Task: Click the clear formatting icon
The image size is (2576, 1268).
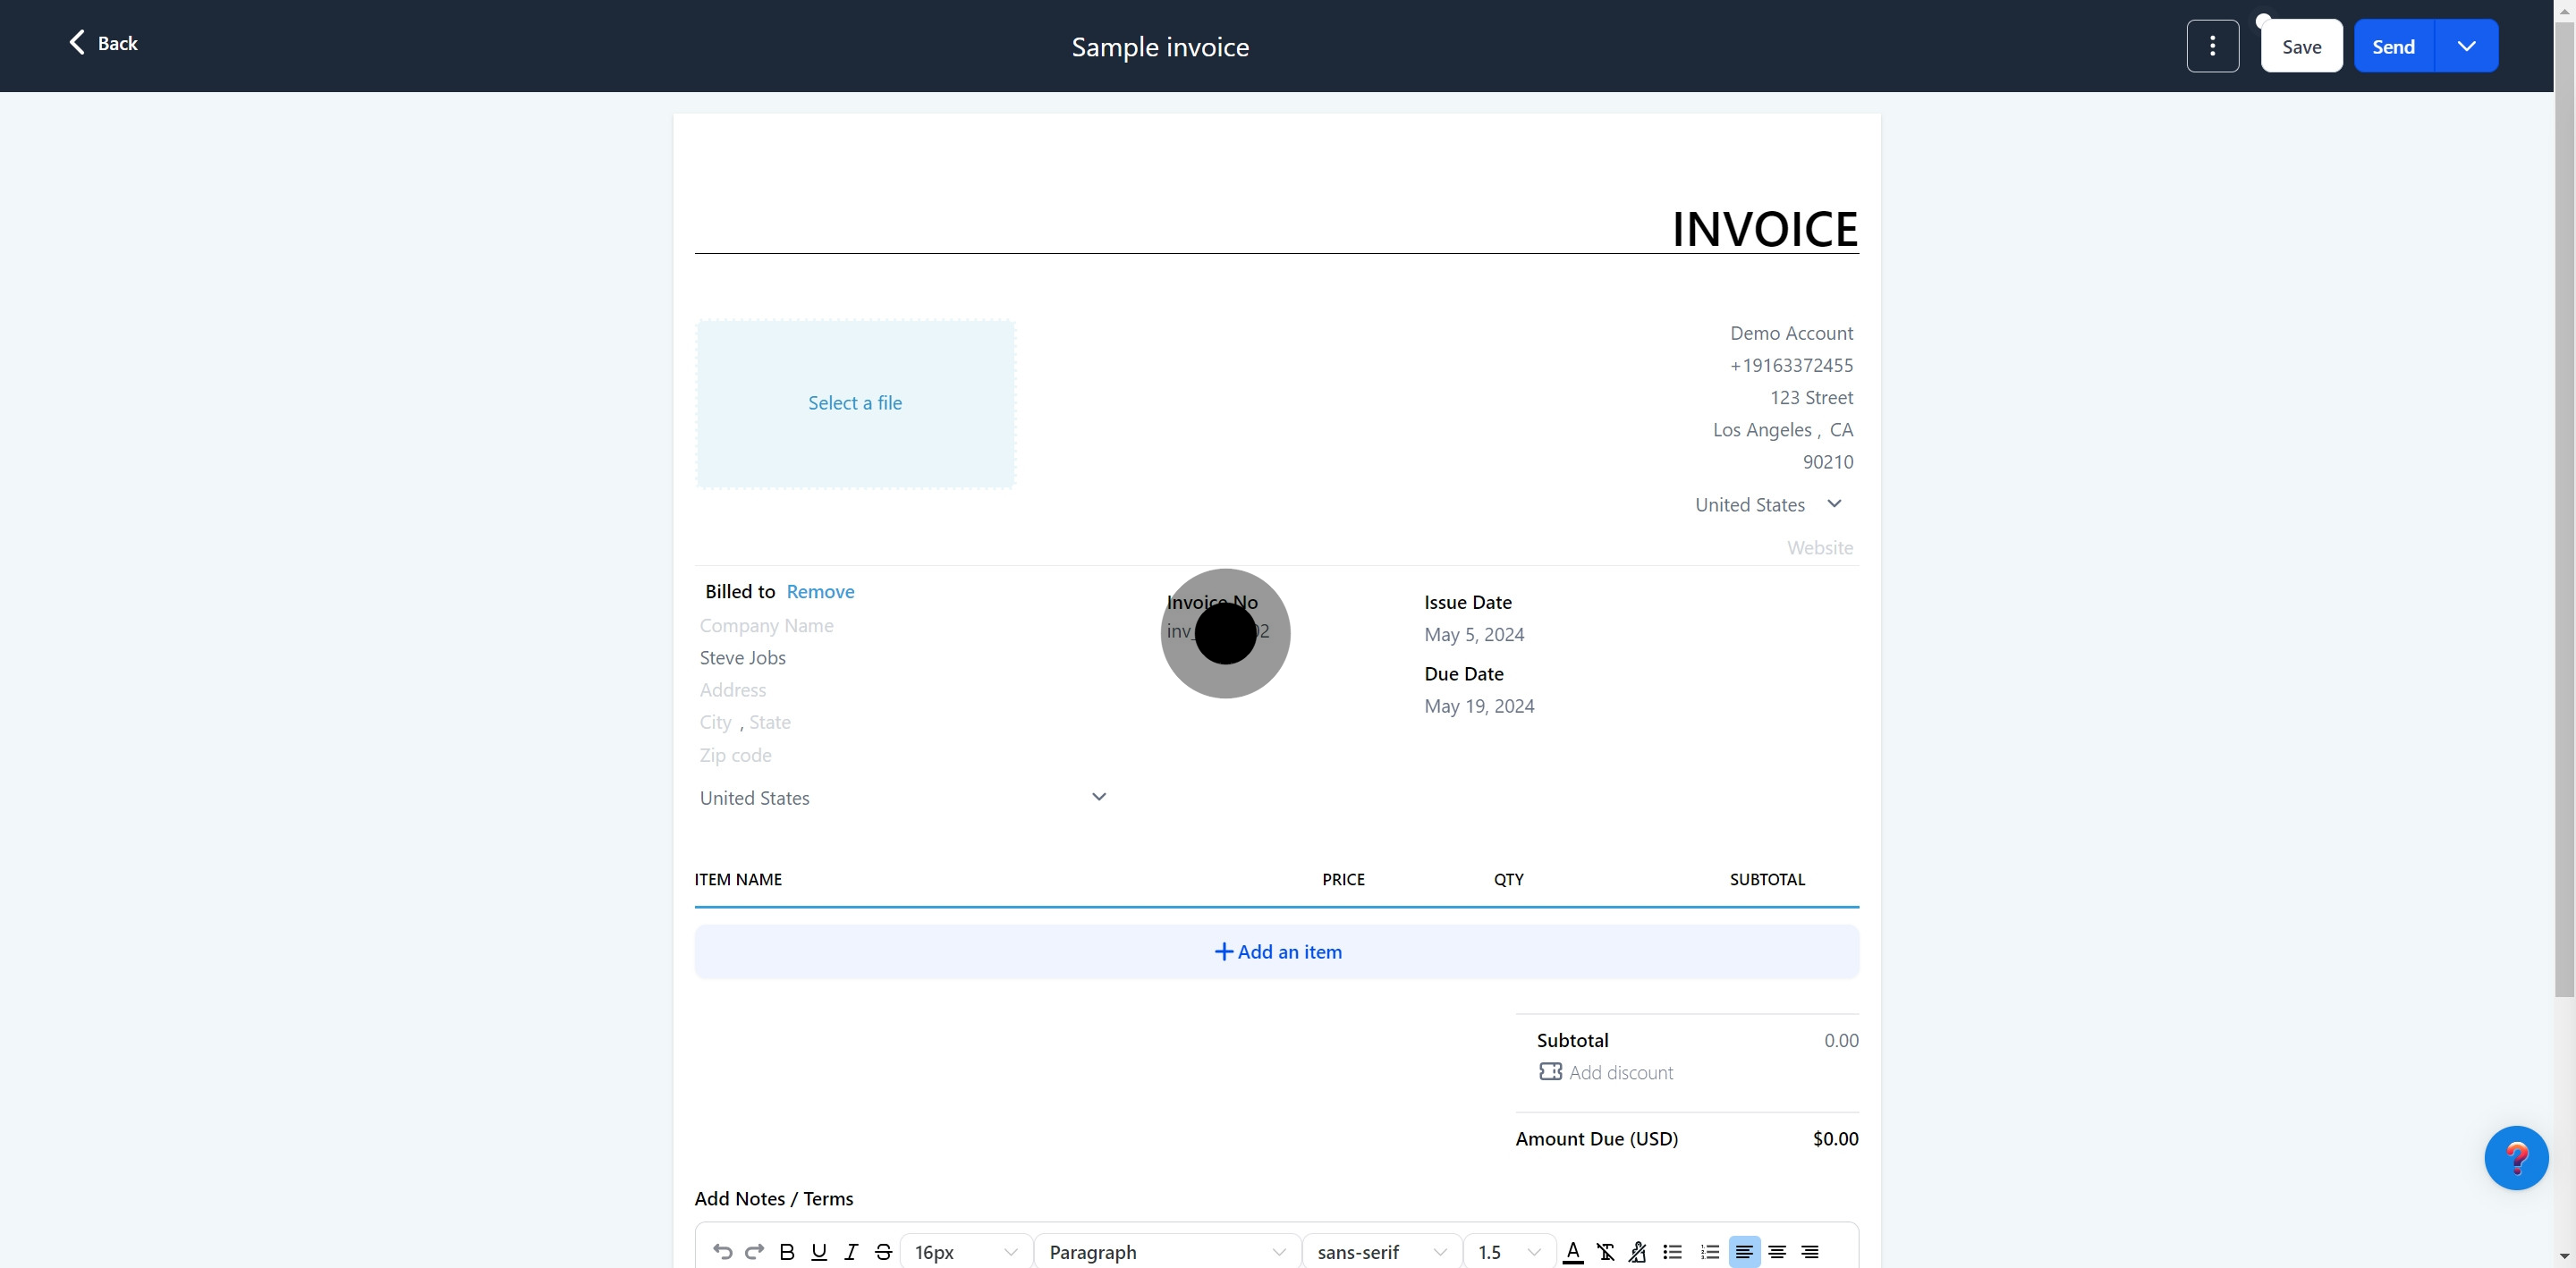Action: click(1605, 1251)
